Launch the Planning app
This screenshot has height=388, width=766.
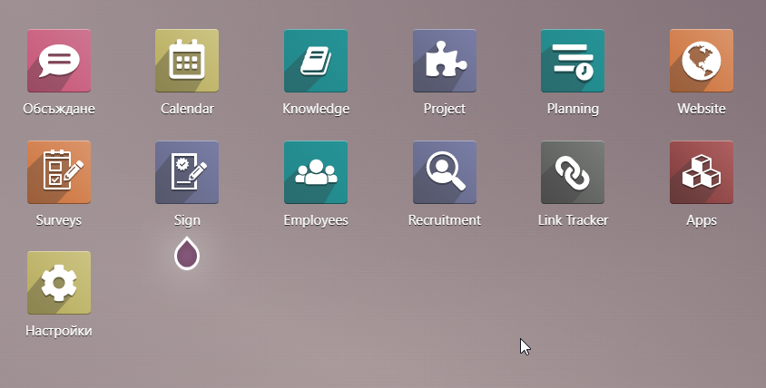(573, 61)
